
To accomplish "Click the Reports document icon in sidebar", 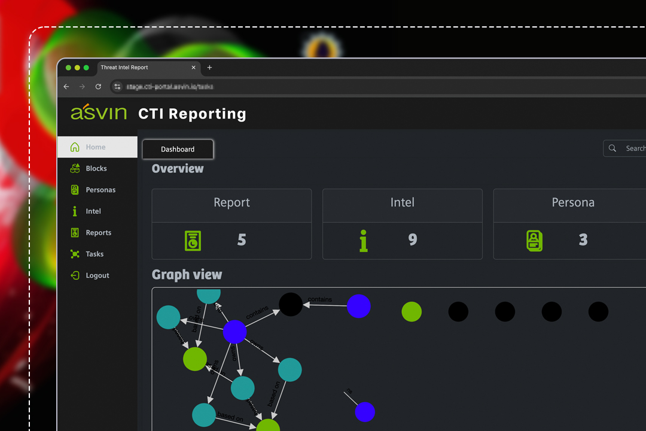I will (75, 233).
